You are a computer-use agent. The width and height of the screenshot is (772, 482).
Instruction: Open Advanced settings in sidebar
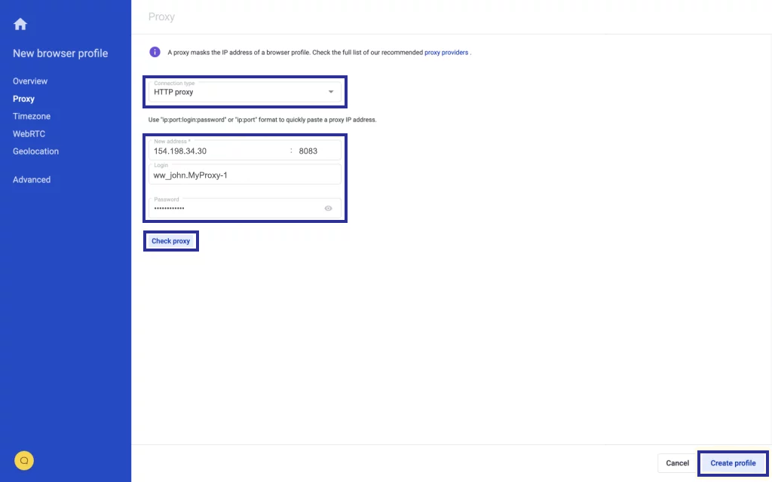[x=32, y=180]
